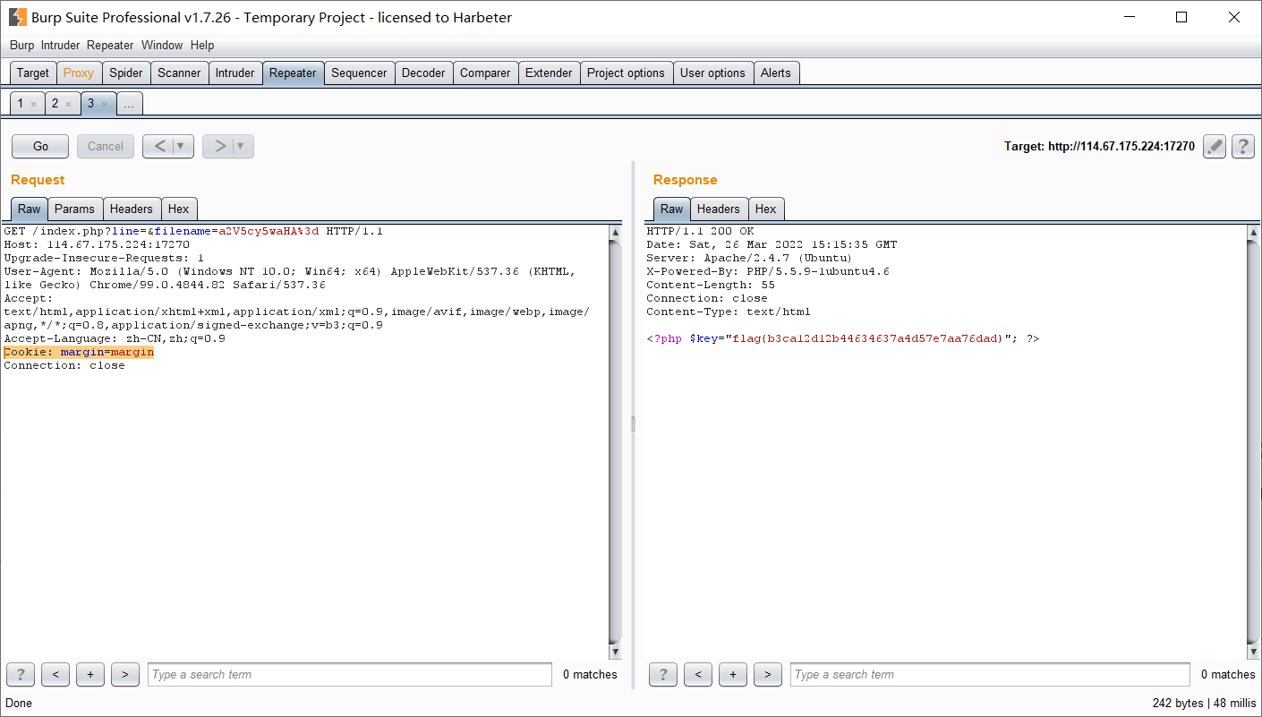Screen dimensions: 1262x717
Task: Click response search plus options button
Action: point(733,675)
